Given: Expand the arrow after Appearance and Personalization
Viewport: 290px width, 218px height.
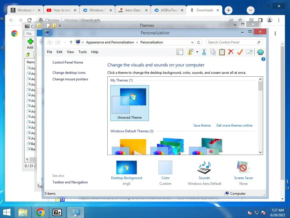Looking at the screenshot, I should point(137,43).
